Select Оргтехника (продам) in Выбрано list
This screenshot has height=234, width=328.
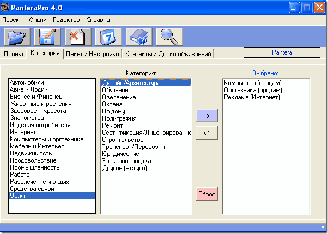[x=266, y=90]
